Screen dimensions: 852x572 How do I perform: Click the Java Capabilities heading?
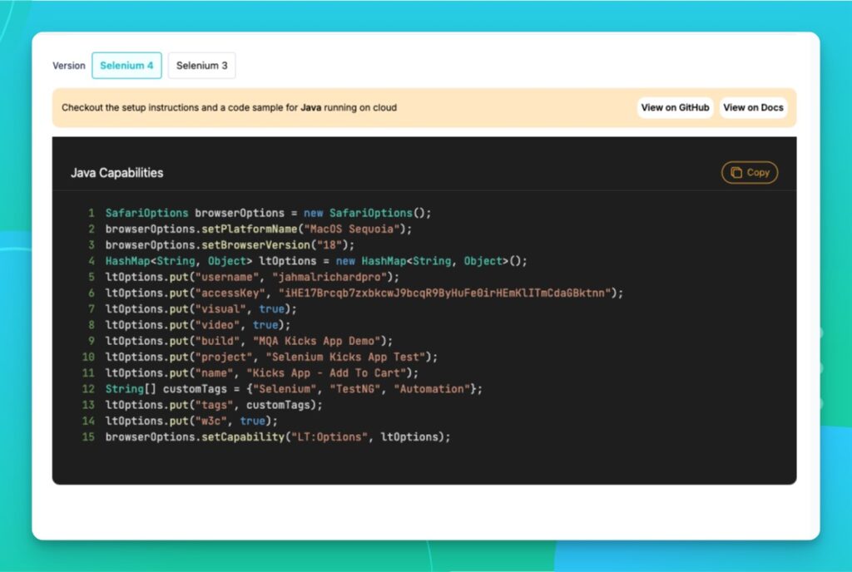[116, 173]
